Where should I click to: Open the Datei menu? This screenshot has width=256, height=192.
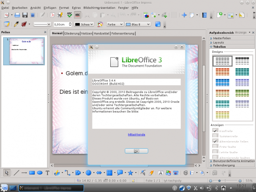pyautogui.click(x=5, y=8)
